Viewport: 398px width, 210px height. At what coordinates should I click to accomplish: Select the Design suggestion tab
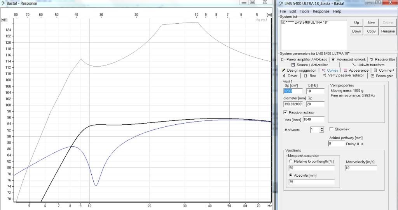[x=299, y=71]
